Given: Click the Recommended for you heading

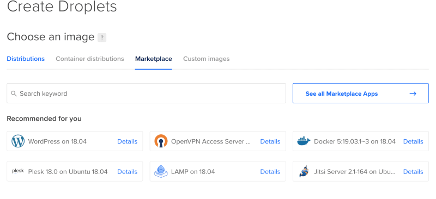Looking at the screenshot, I should coord(44,119).
